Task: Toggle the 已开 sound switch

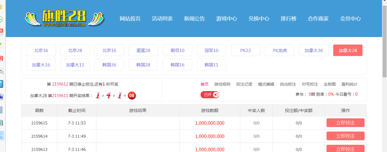Action: click(x=210, y=95)
